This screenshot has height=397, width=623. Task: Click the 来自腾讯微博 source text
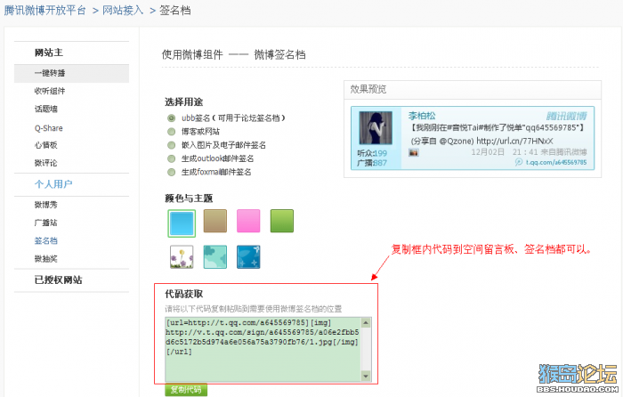click(563, 152)
